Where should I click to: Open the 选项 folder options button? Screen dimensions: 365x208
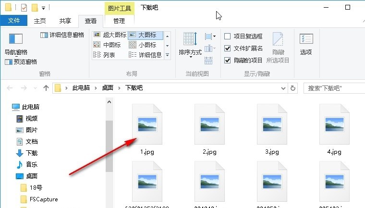[x=306, y=45]
